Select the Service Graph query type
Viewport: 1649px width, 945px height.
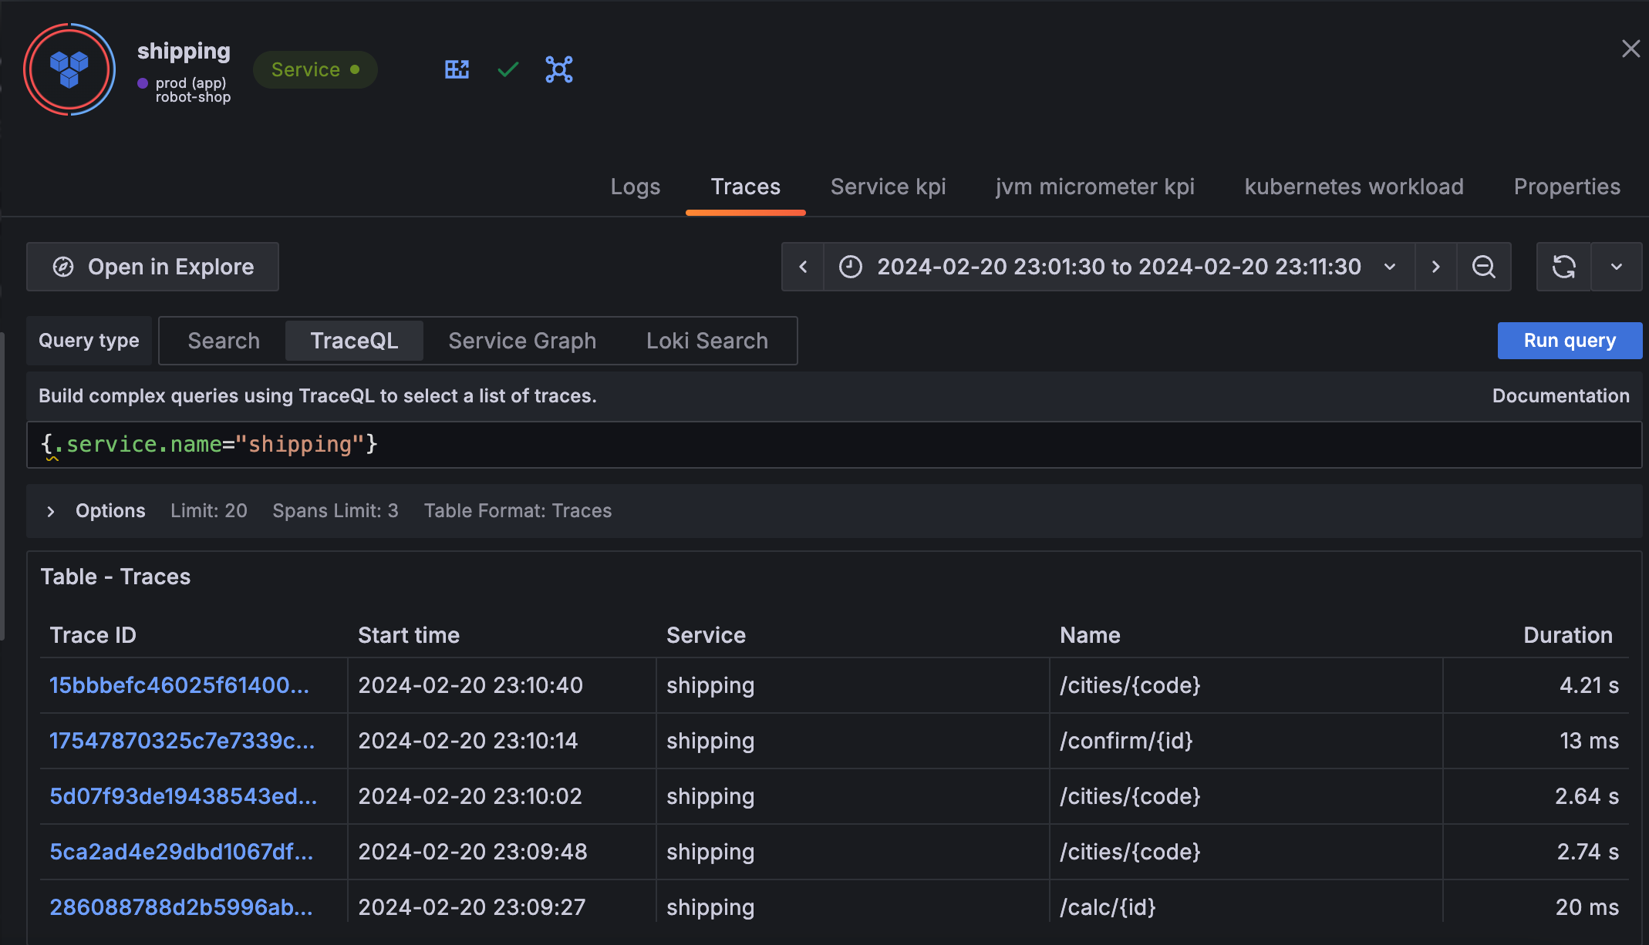pos(522,341)
